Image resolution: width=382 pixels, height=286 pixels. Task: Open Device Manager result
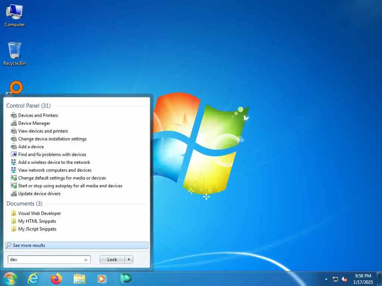click(34, 123)
